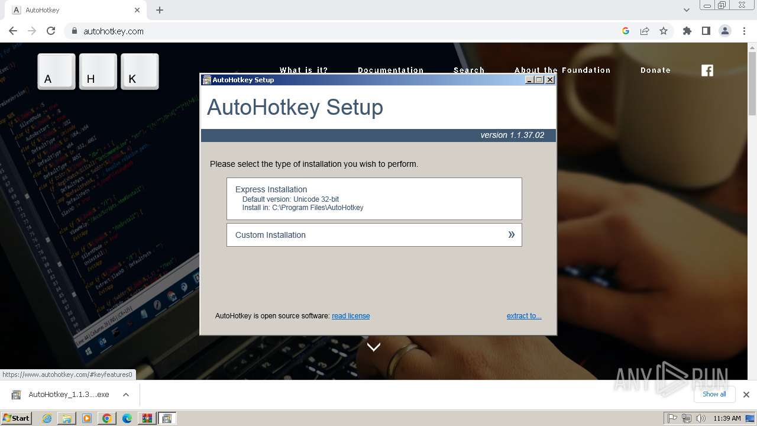757x426 pixels.
Task: Open Chrome's three-dot menu
Action: tap(744, 31)
